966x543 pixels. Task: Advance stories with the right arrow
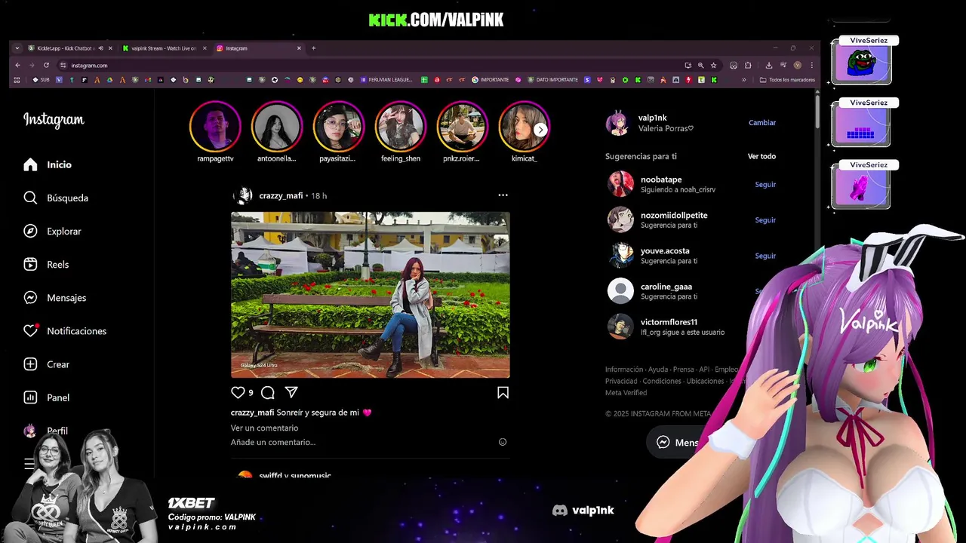click(540, 130)
